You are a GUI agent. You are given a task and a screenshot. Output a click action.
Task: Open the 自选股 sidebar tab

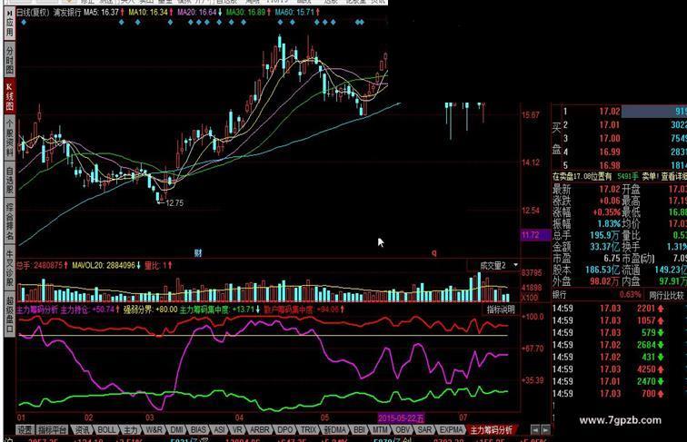click(x=10, y=180)
